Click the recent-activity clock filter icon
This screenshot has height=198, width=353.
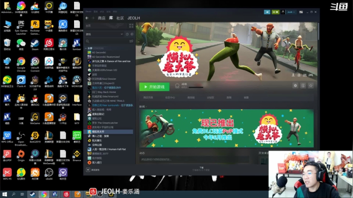127,34
